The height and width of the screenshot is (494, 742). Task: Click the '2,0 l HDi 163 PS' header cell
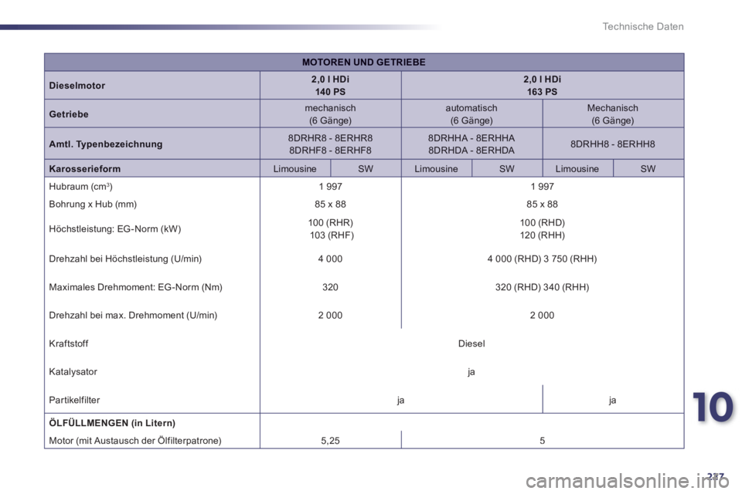click(543, 86)
